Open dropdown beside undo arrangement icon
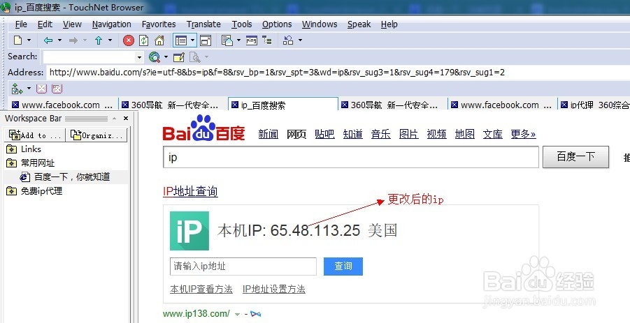The height and width of the screenshot is (323, 630). [x=300, y=40]
